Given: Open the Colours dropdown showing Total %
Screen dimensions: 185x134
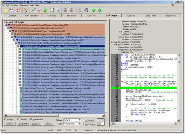Looking at the screenshot, I should click(72, 120).
